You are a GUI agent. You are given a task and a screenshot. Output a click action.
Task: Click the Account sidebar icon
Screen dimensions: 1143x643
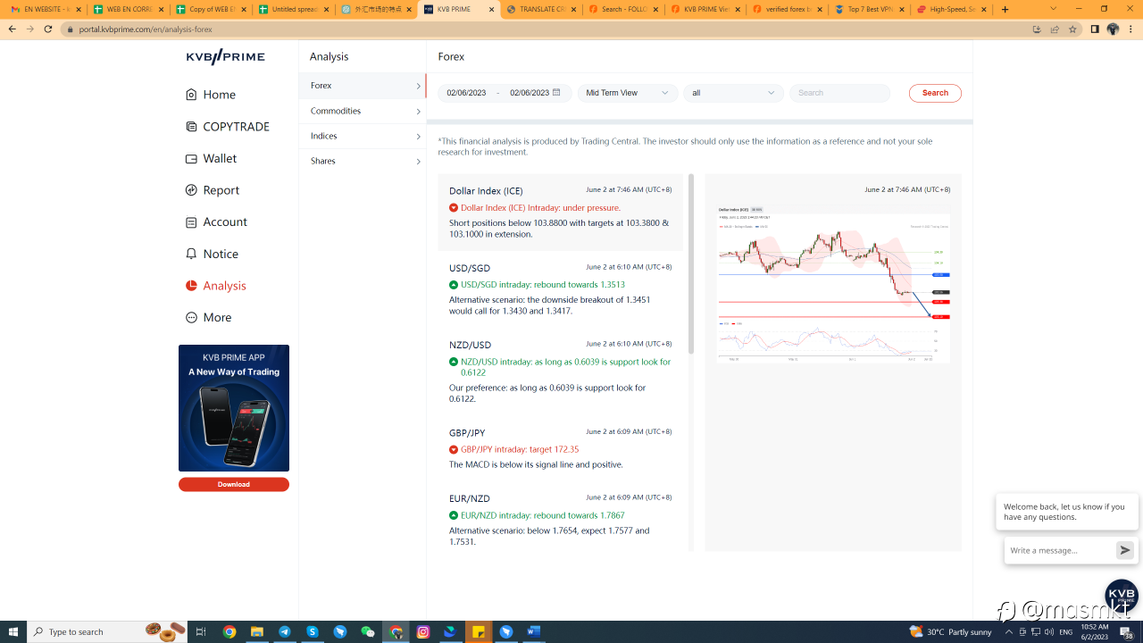coord(191,222)
